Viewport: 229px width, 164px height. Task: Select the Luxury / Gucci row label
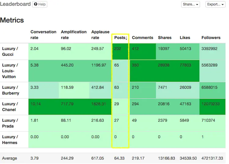pos(10,52)
